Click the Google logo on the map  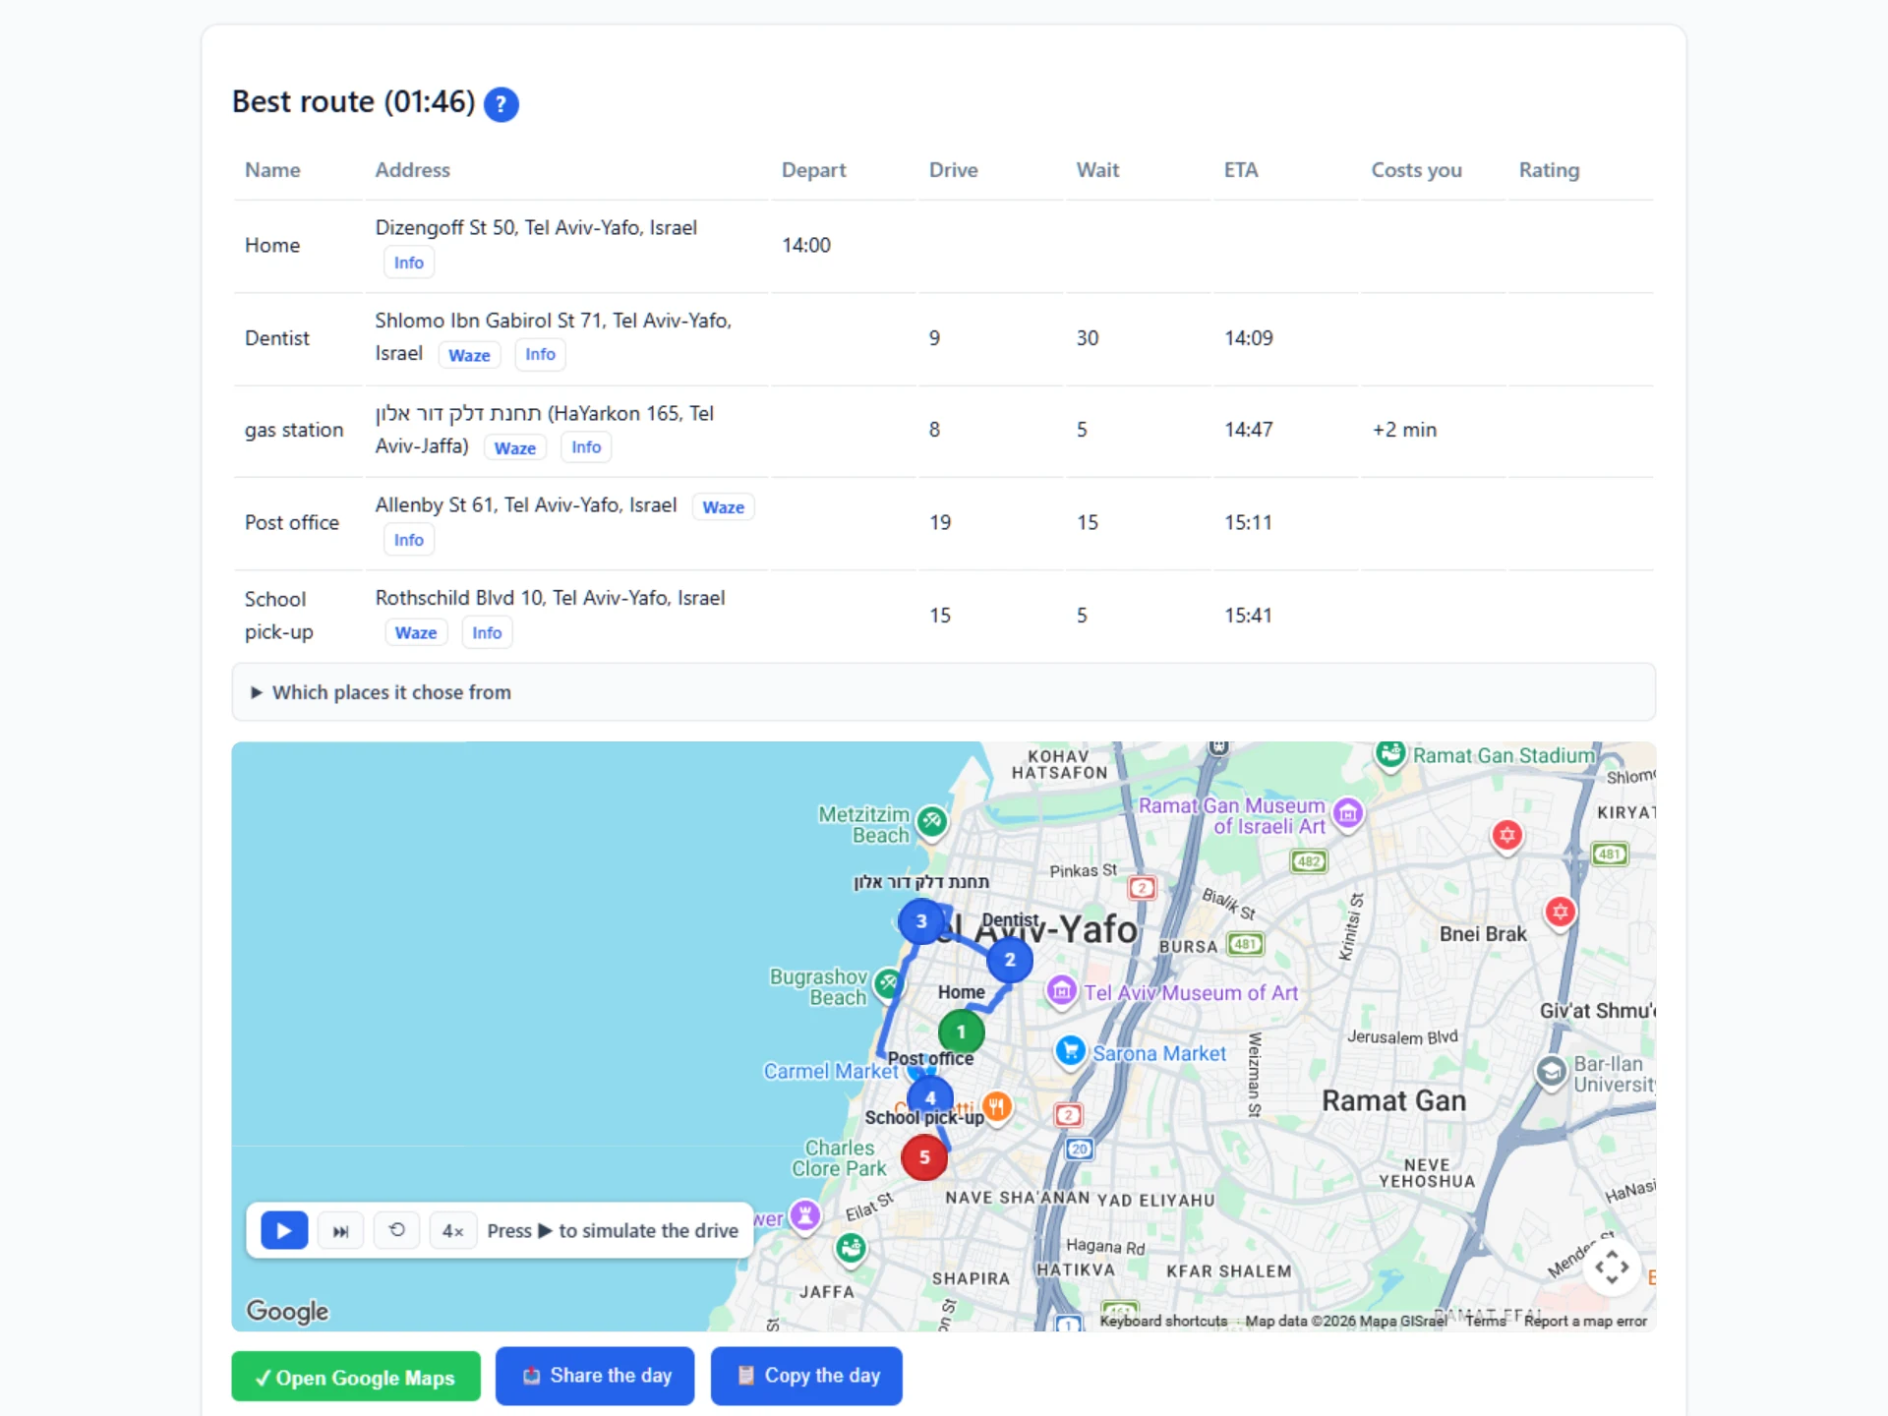[287, 1311]
